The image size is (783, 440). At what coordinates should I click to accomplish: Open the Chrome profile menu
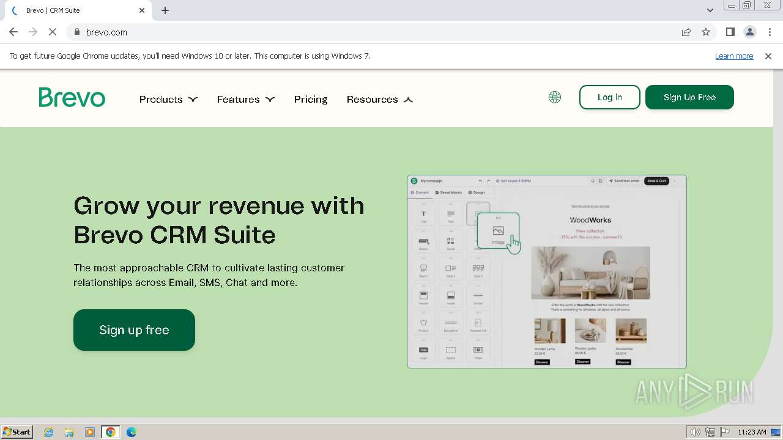coord(749,32)
